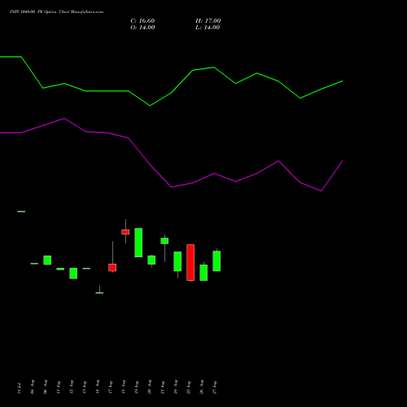Click the green candle for 24 Aug

pos(177,261)
